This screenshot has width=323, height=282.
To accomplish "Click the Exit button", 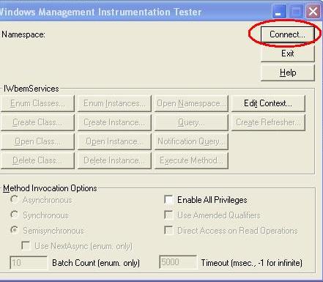I will click(x=287, y=53).
